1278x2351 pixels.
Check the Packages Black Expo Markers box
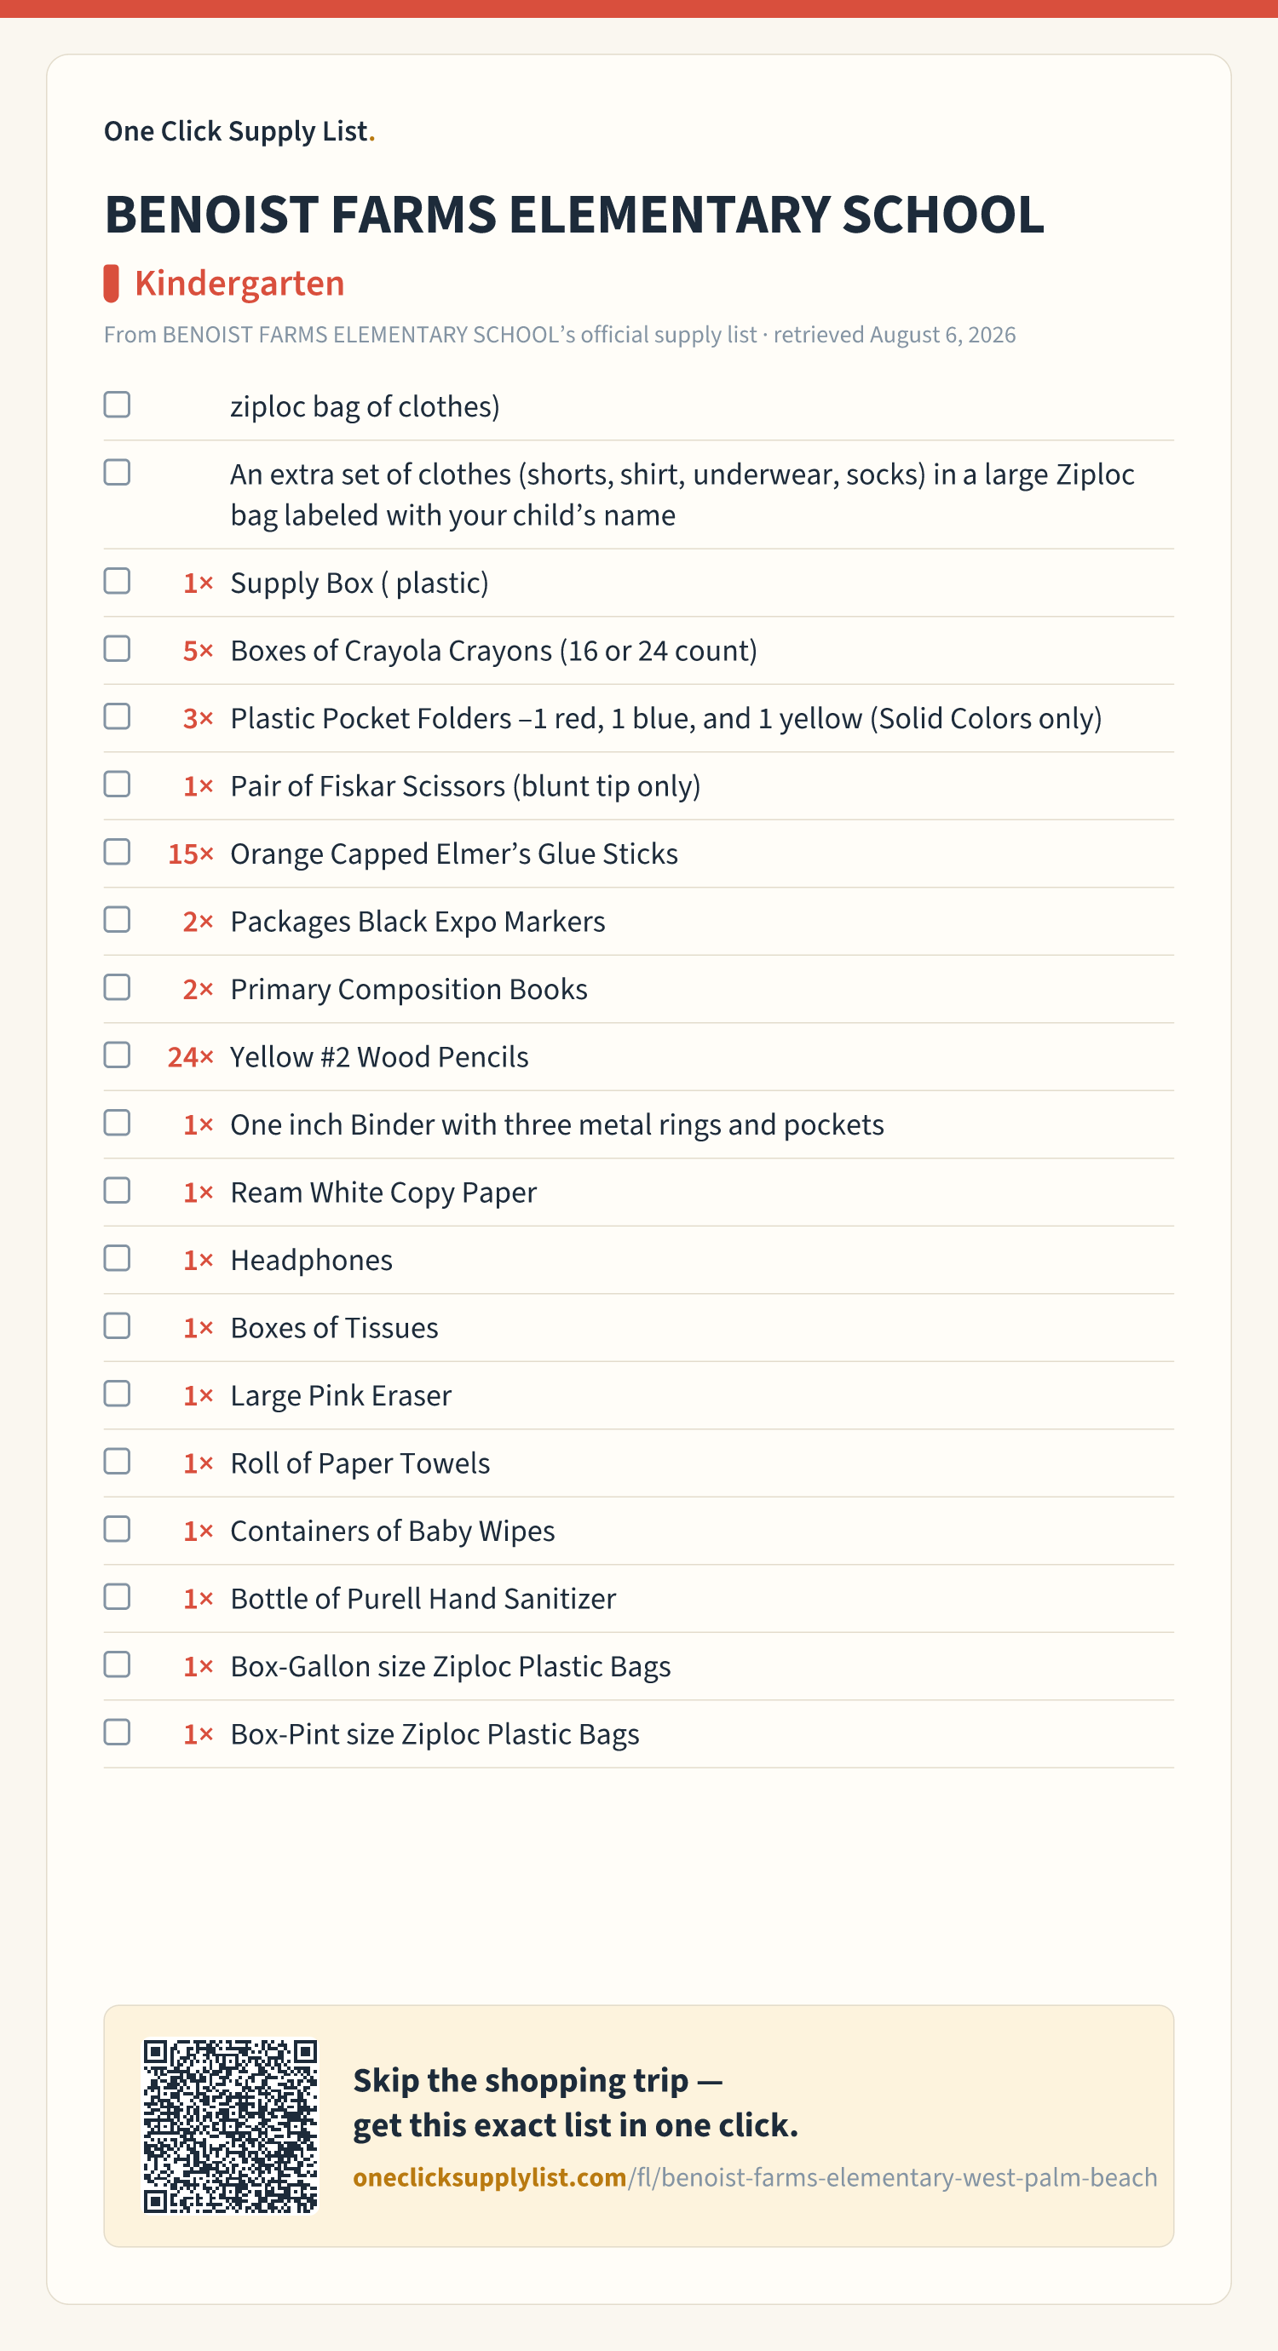[117, 919]
